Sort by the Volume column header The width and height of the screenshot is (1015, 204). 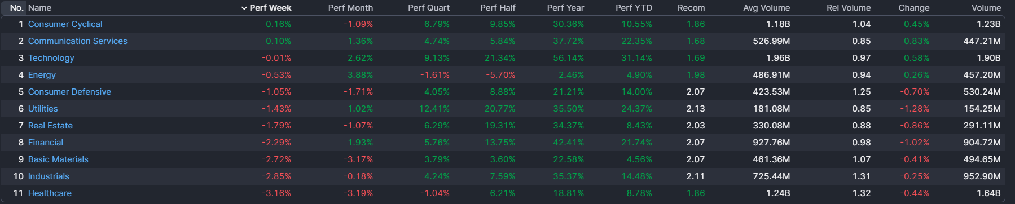(x=986, y=8)
